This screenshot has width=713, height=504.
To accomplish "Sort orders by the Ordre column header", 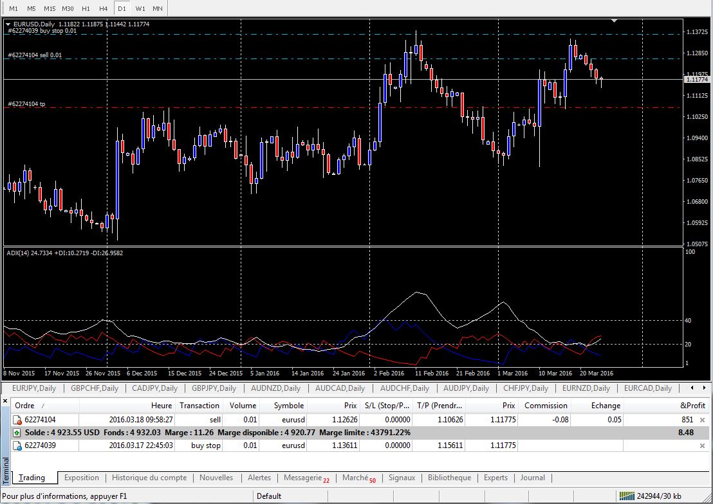I will click(26, 406).
